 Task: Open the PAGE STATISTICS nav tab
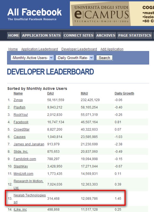(x=135, y=35)
